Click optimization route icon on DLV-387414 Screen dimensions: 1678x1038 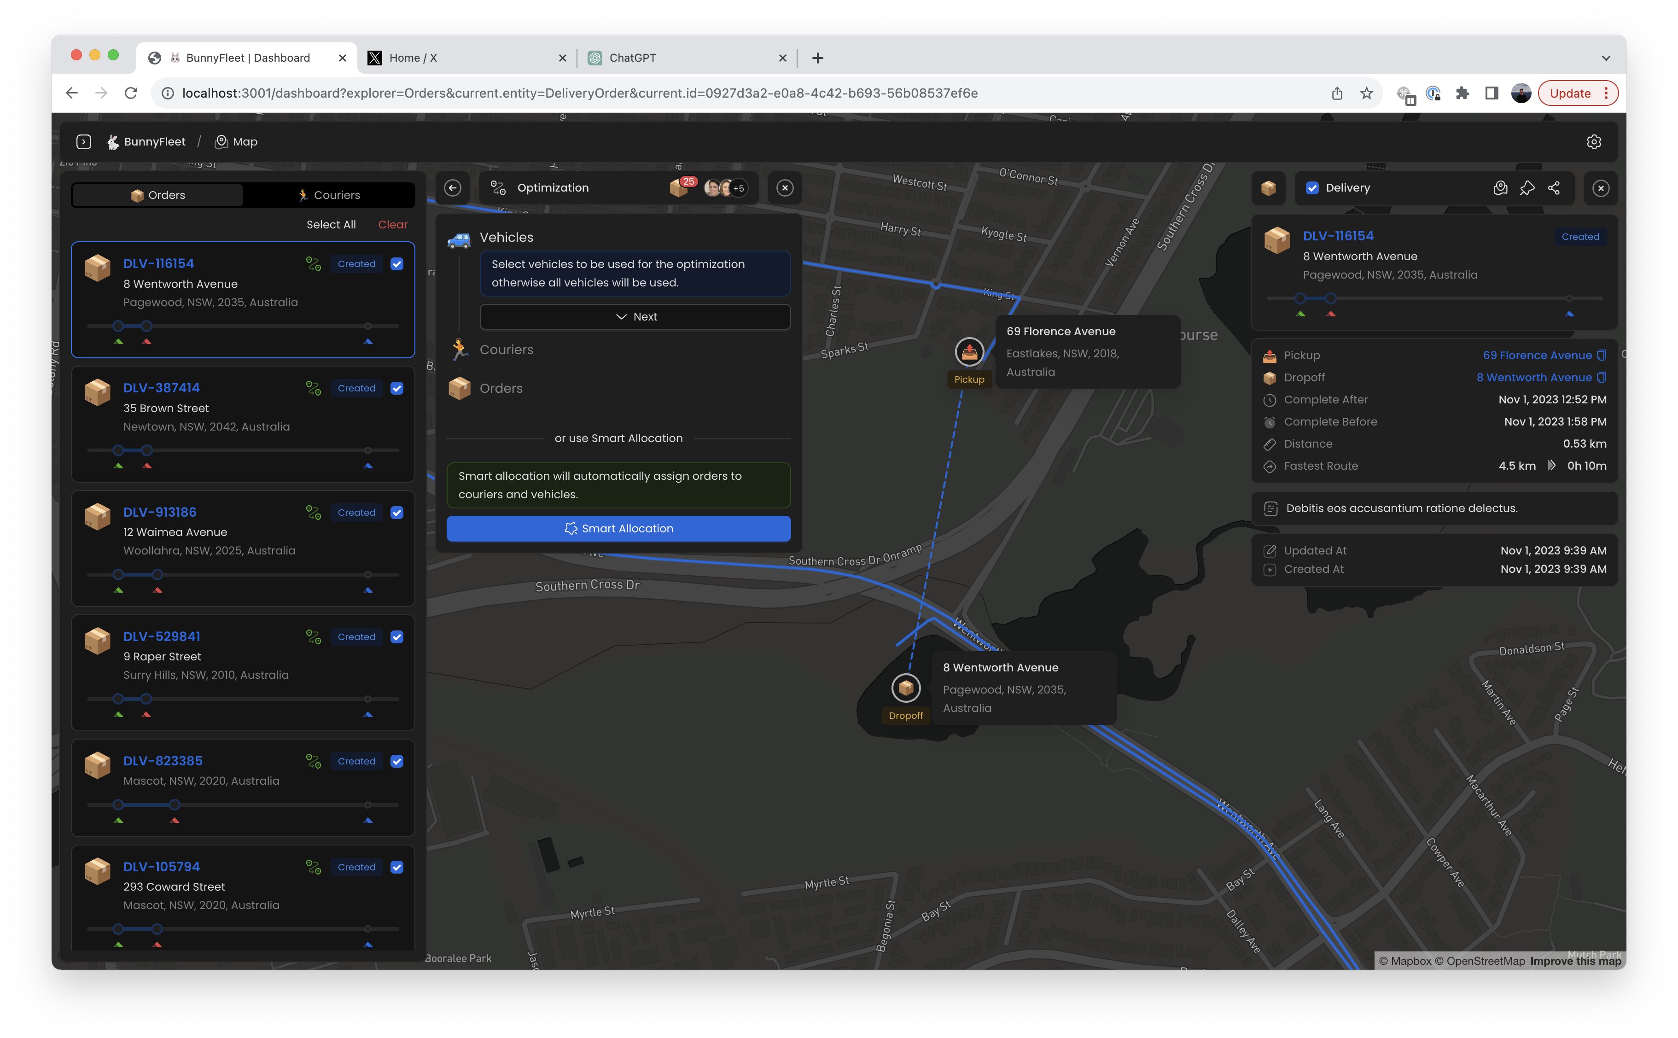pos(314,389)
